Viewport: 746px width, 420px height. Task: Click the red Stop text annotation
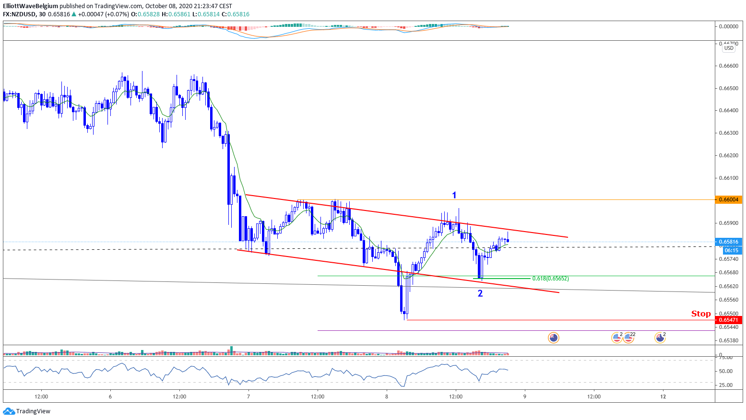click(x=701, y=314)
